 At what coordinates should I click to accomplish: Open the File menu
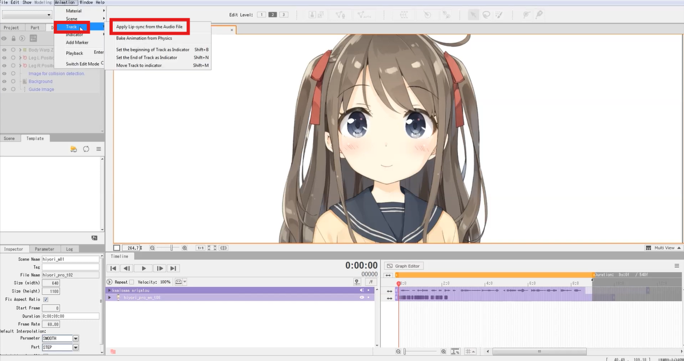[x=4, y=3]
